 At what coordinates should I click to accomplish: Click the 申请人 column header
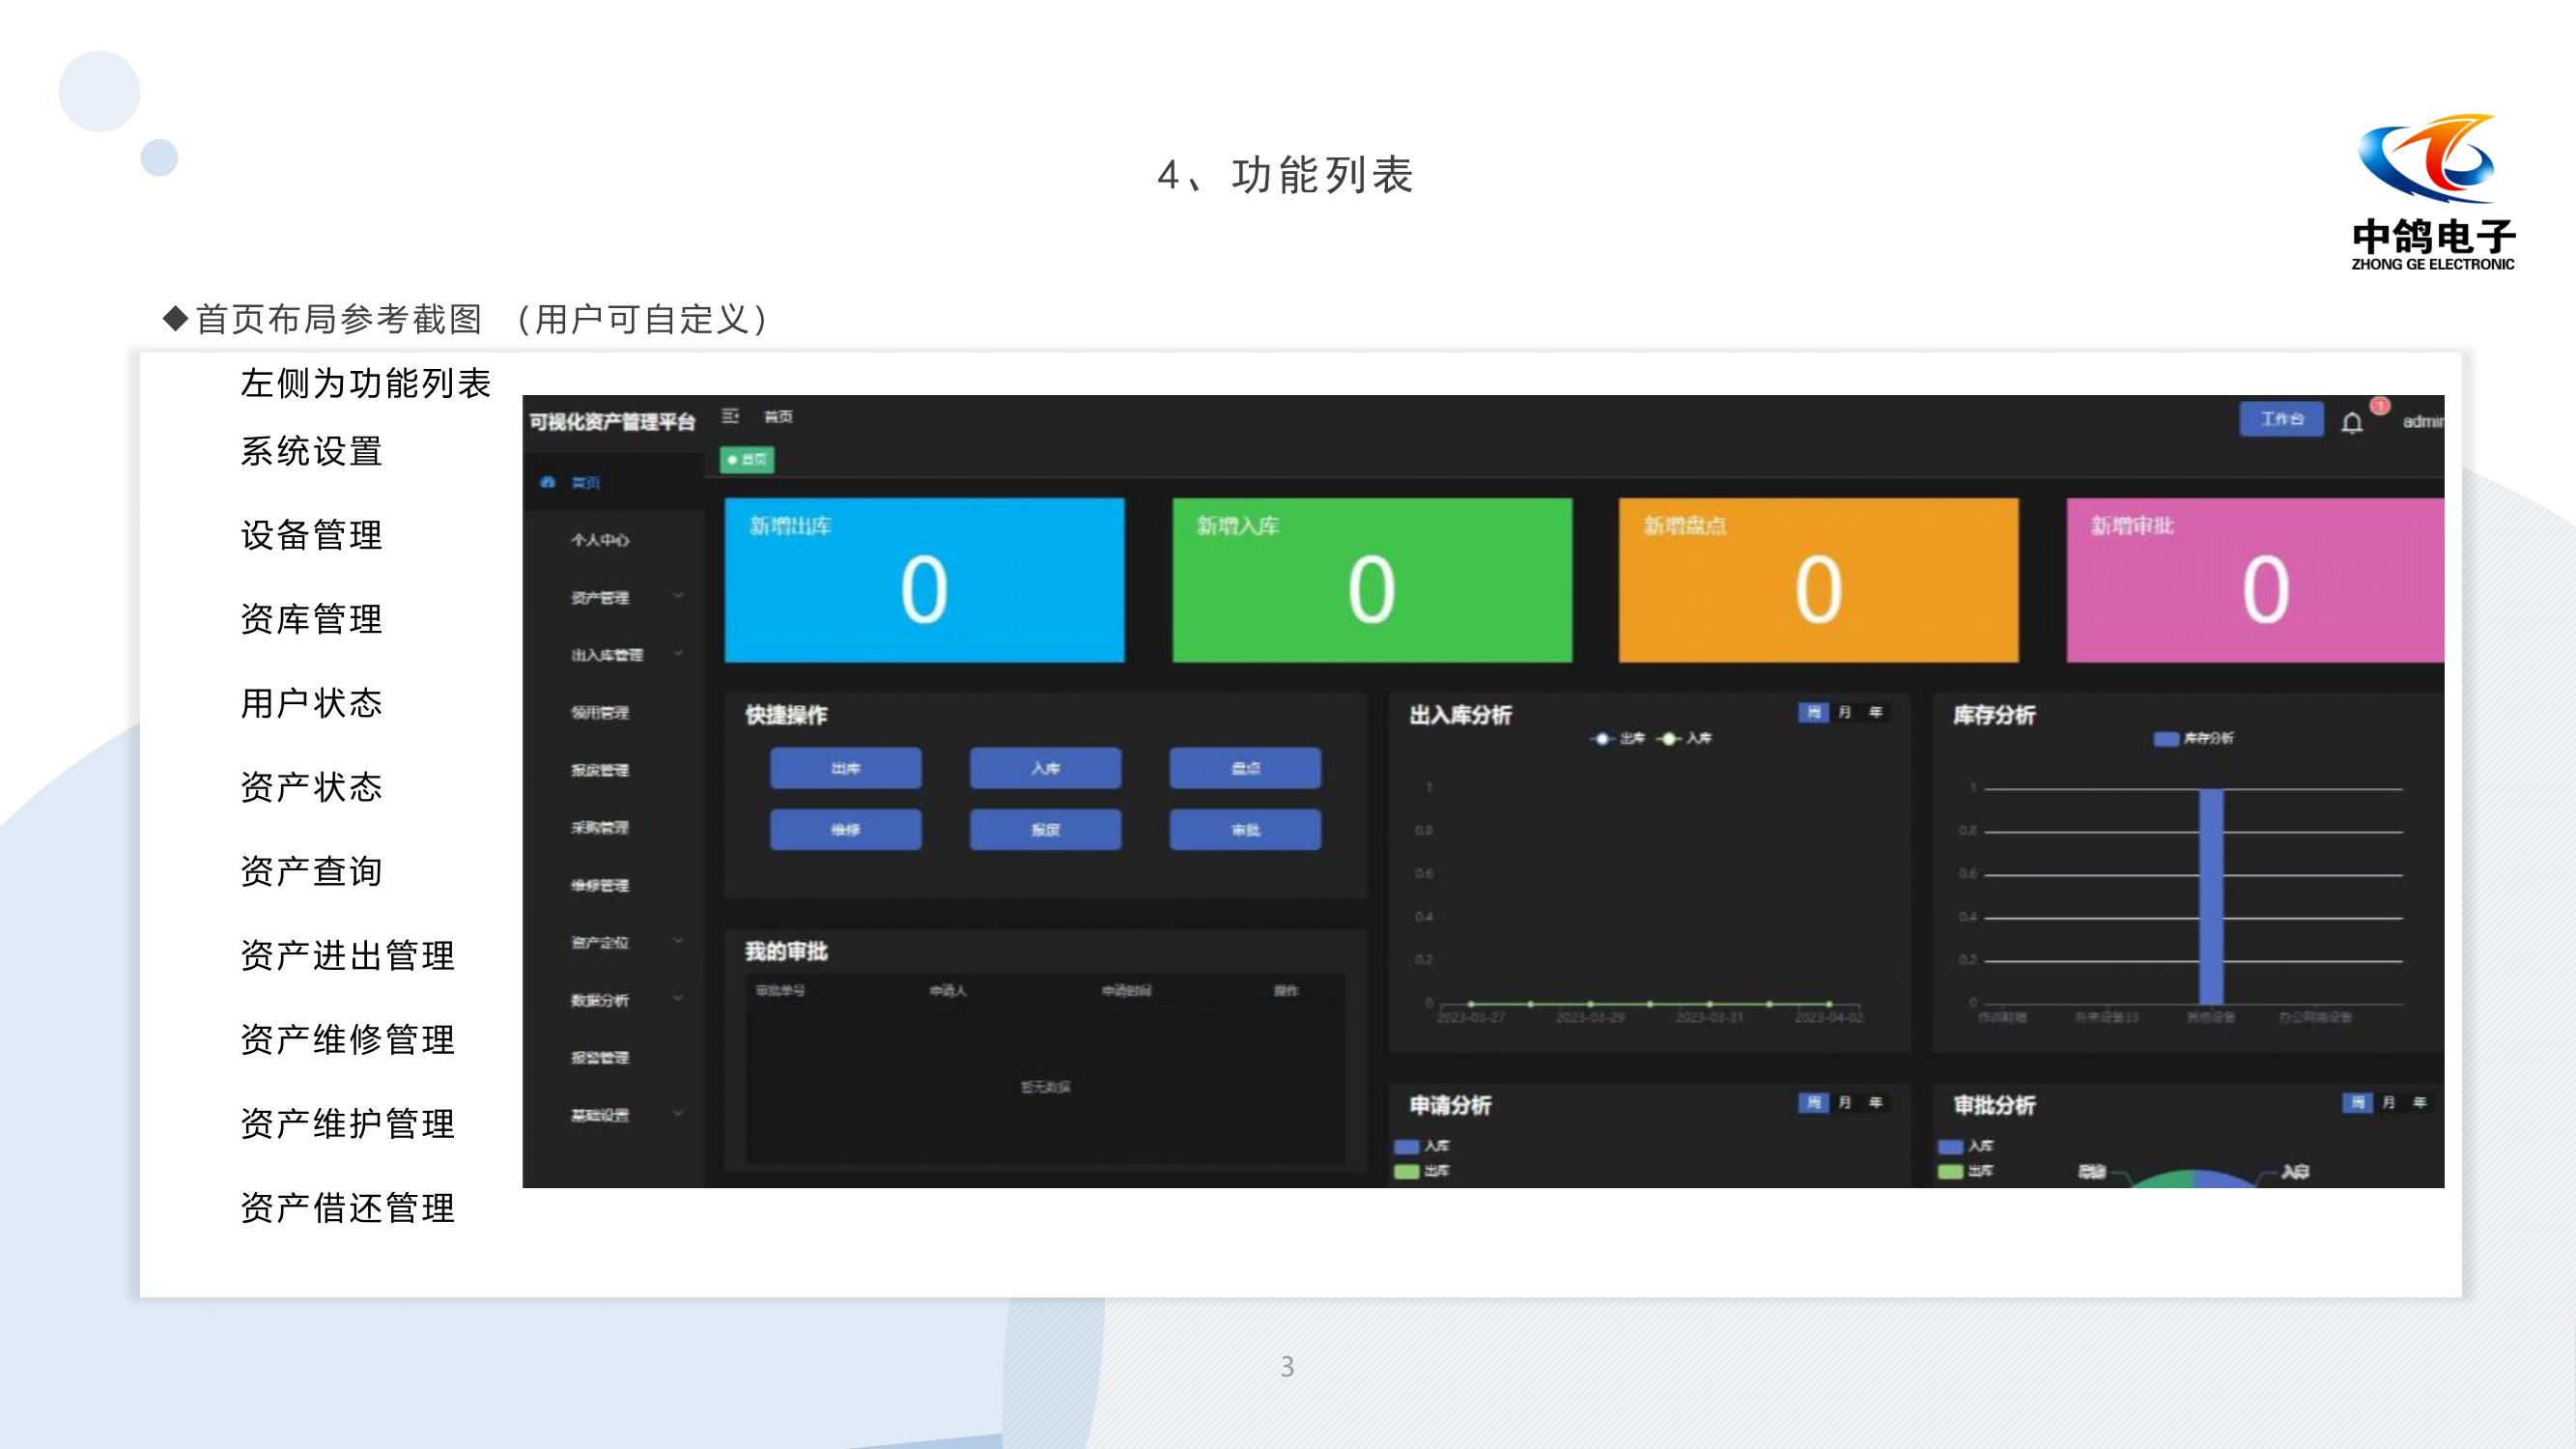coord(948,991)
